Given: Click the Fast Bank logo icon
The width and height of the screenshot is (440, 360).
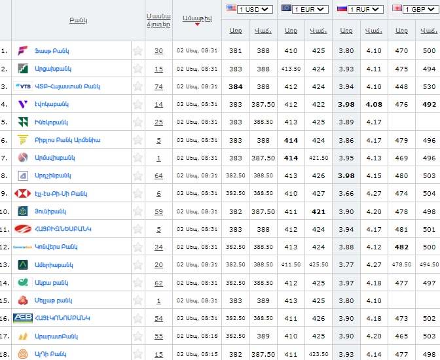Looking at the screenshot, I should click(23, 51).
